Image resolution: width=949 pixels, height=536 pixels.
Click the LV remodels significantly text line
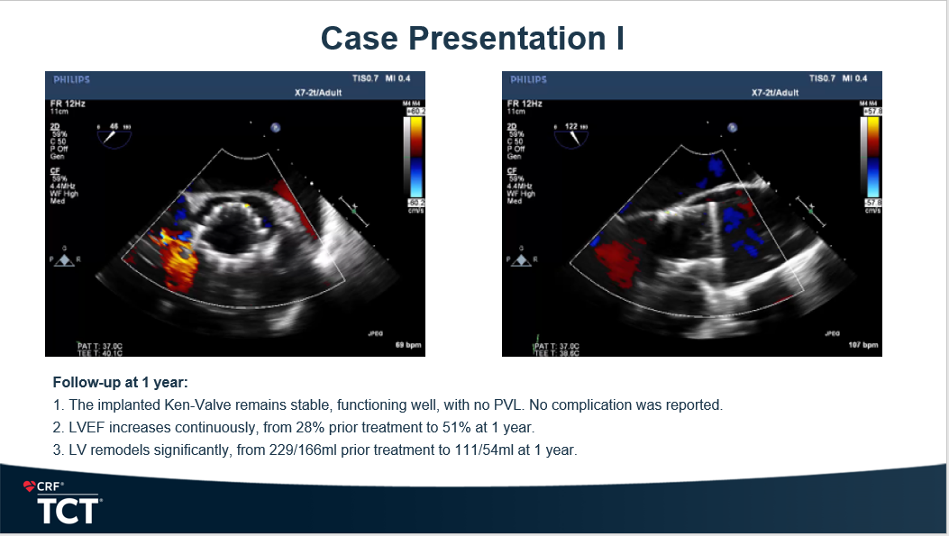(x=315, y=450)
